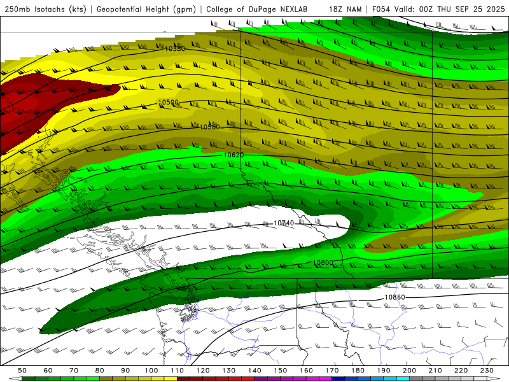Image resolution: width=509 pixels, height=382 pixels.
Task: Click the 80 value on the color scale
Action: [100, 371]
